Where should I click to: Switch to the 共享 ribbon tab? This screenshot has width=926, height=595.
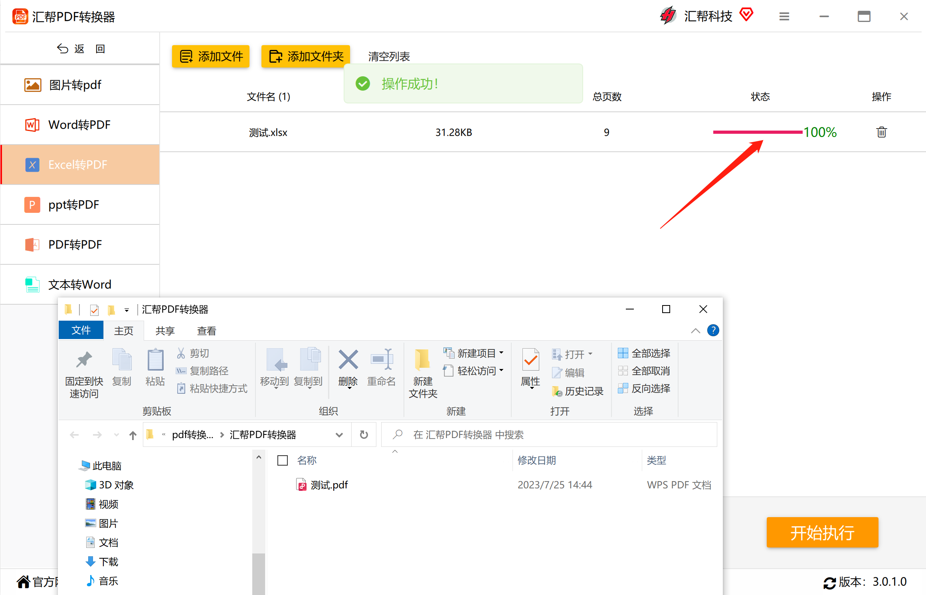point(165,331)
